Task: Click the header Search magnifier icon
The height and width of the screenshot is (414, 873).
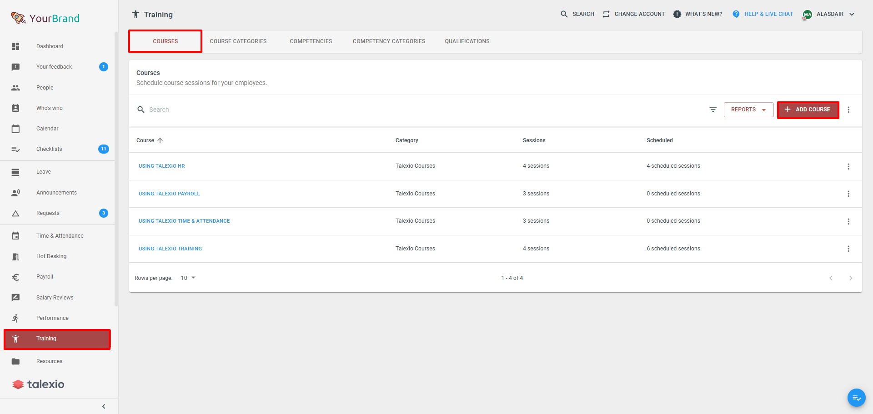Action: point(564,14)
